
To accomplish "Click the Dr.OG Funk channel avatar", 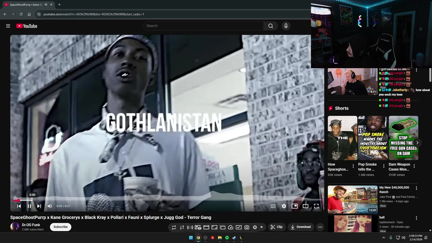I will (15, 227).
